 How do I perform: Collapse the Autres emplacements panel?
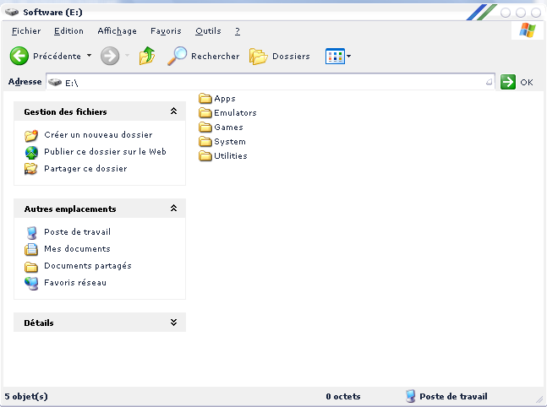pos(173,209)
